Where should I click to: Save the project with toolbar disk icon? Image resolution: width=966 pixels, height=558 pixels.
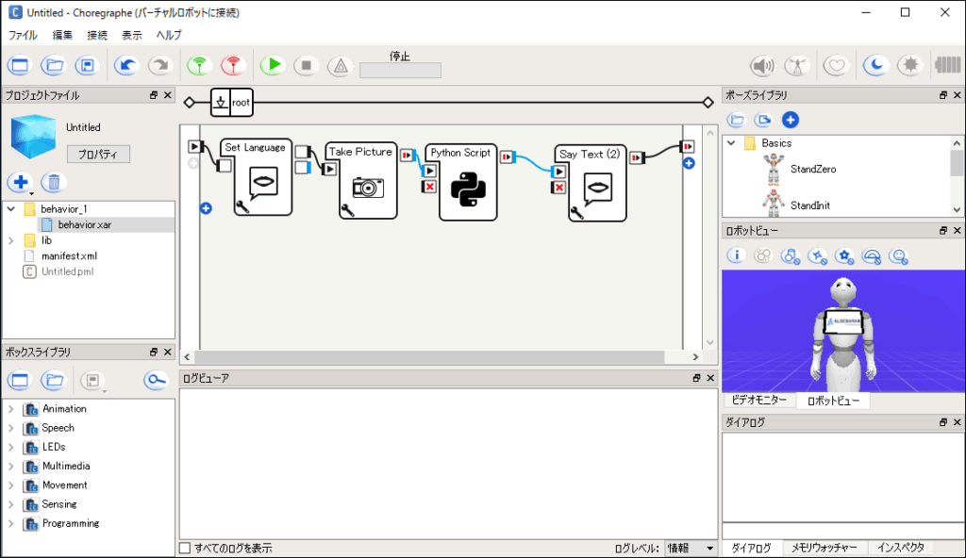tap(88, 65)
